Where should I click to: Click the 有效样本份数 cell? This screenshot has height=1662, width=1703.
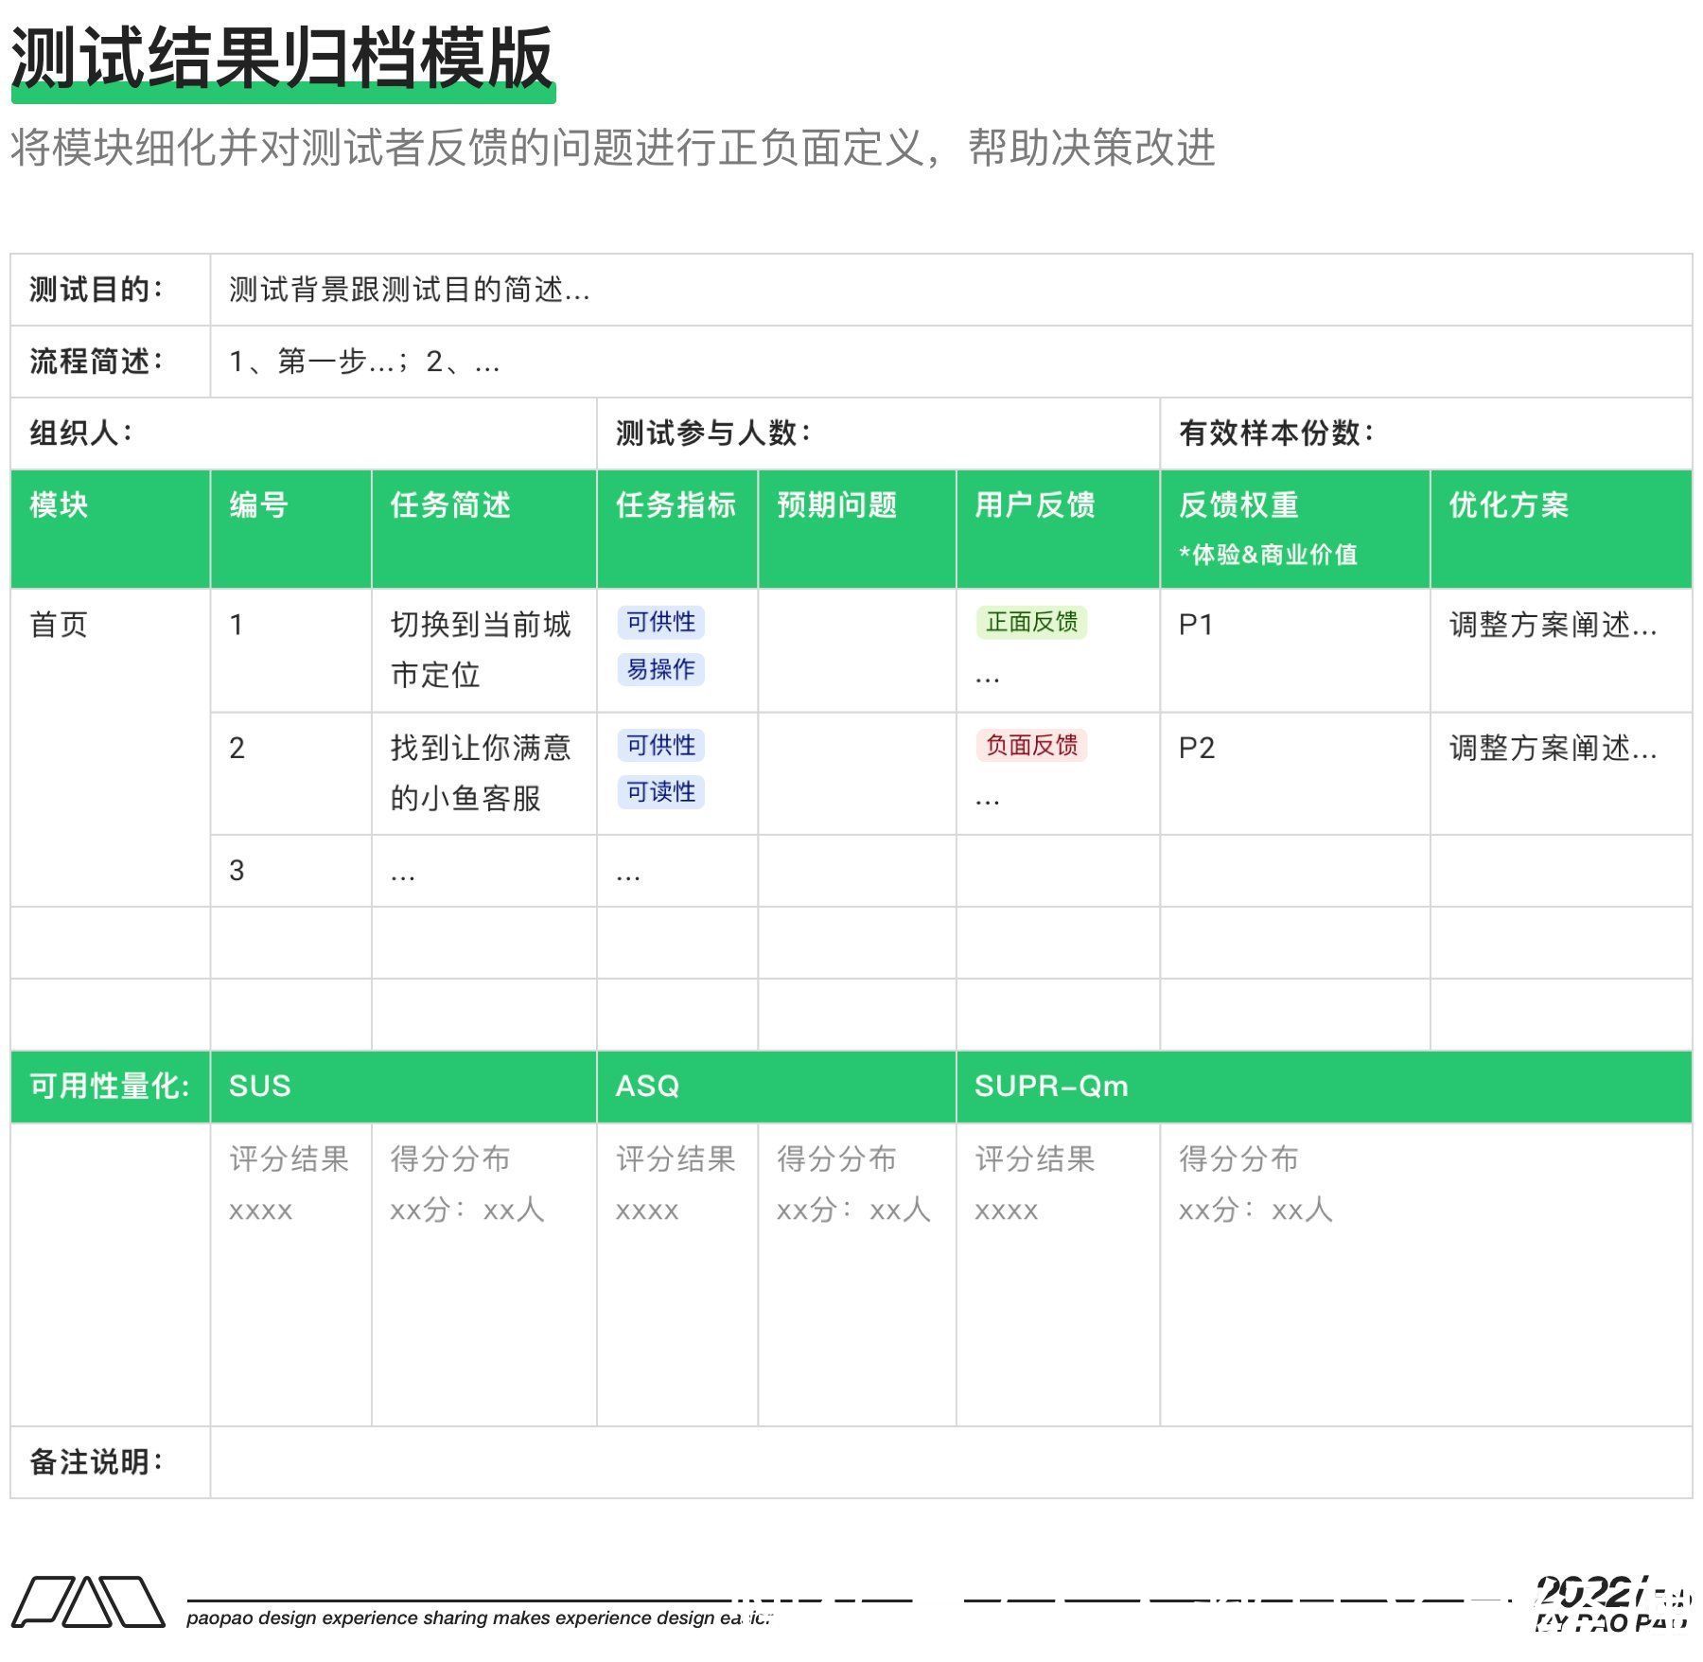[1426, 433]
